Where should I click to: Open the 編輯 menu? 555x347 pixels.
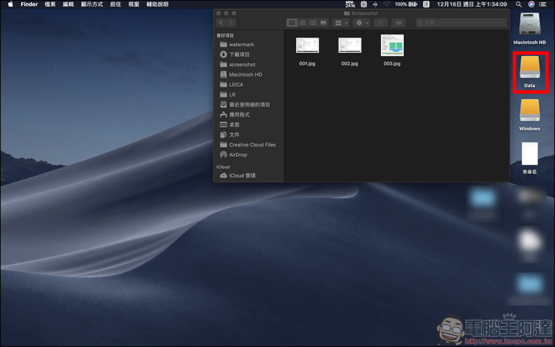click(68, 4)
